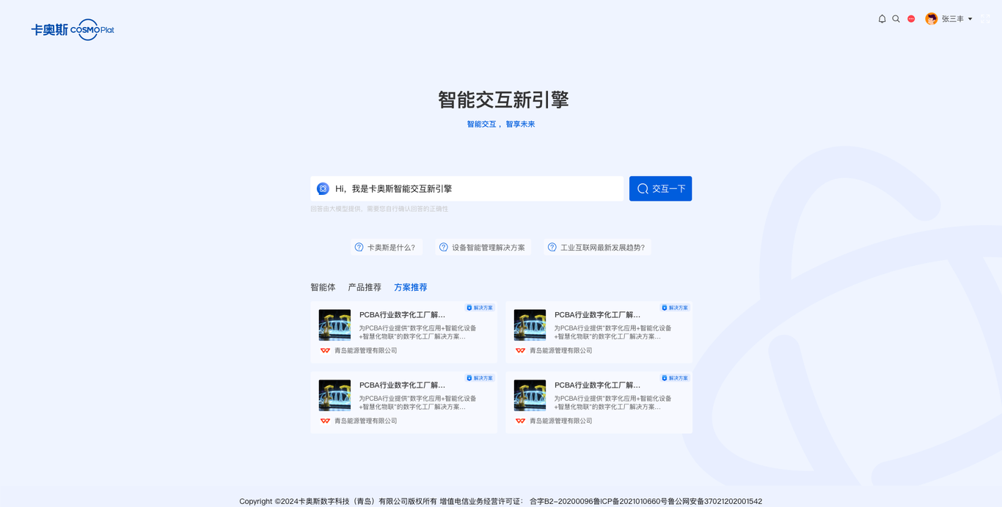Click the COSMOPlat logo
Viewport: 1002px width, 507px height.
coord(73,29)
